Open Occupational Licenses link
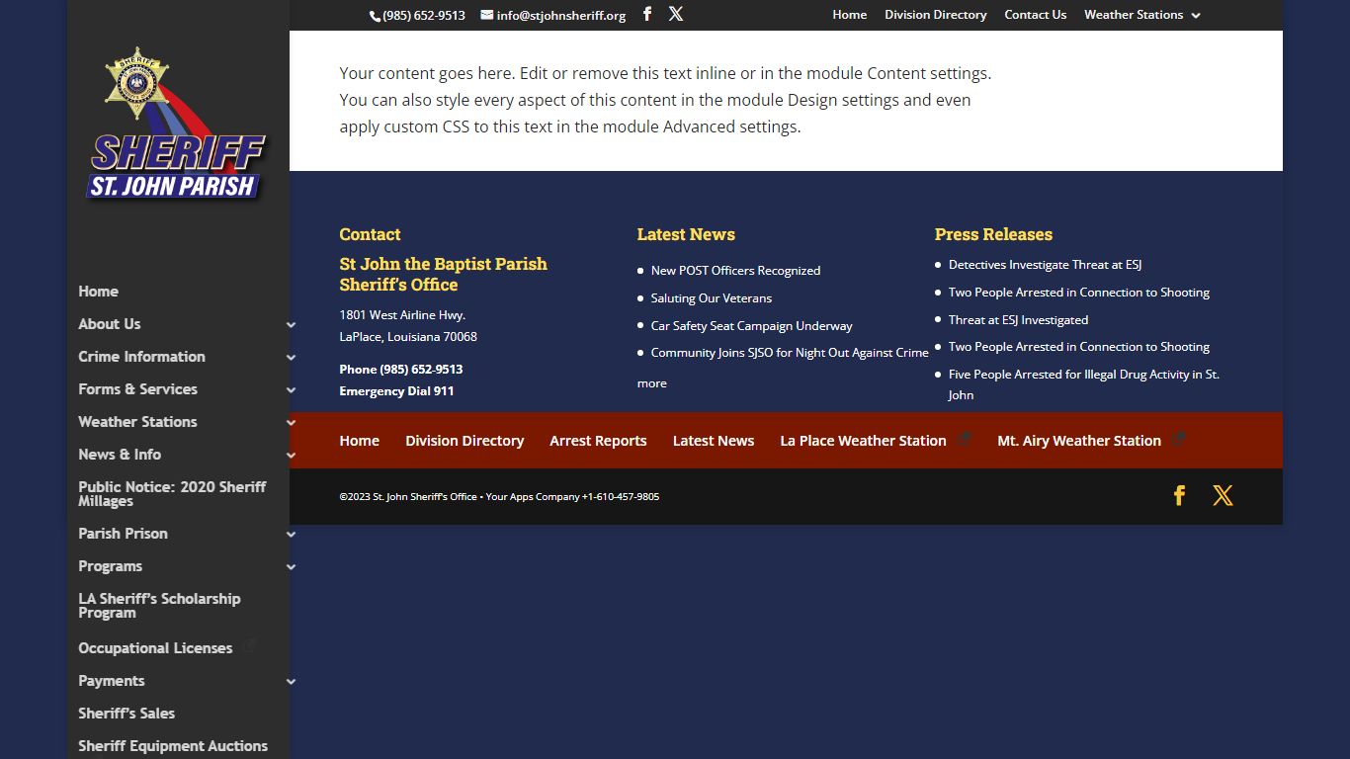The image size is (1350, 759). click(155, 648)
